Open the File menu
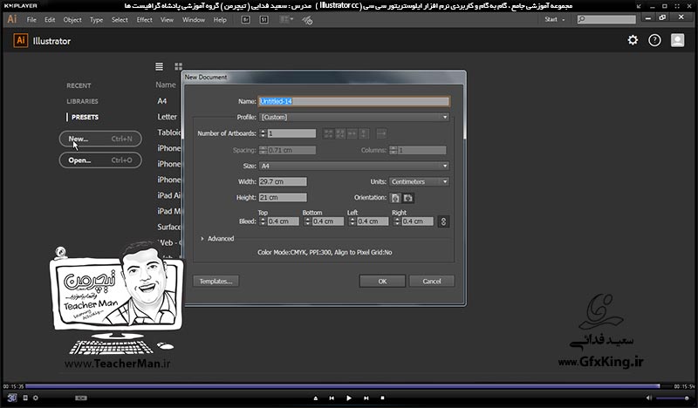 [31, 19]
